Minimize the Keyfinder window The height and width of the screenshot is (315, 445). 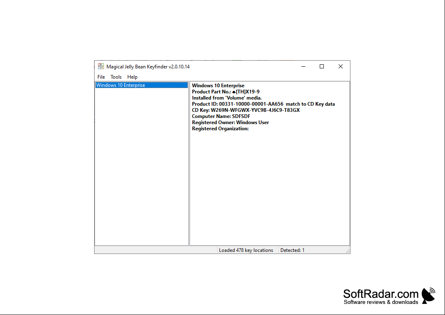303,66
